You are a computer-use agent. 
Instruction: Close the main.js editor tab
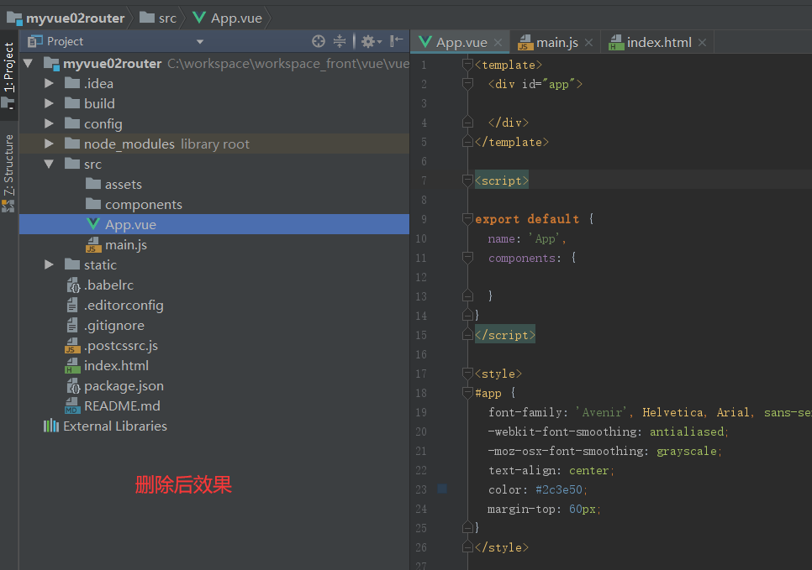[588, 43]
